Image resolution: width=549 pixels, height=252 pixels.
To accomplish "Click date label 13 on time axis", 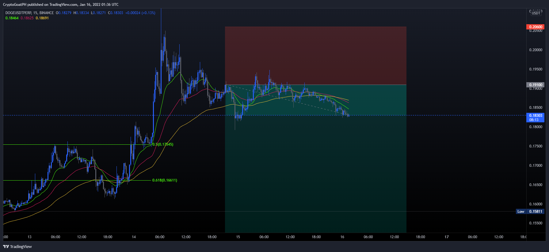I will pyautogui.click(x=29, y=237).
